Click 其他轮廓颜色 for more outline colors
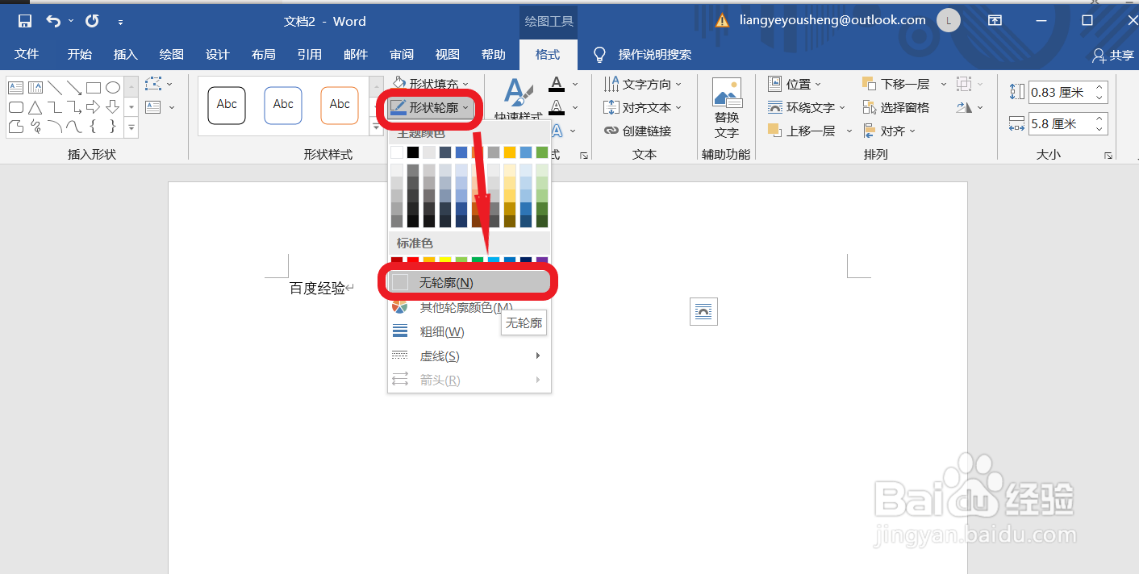The image size is (1139, 574). (x=460, y=307)
